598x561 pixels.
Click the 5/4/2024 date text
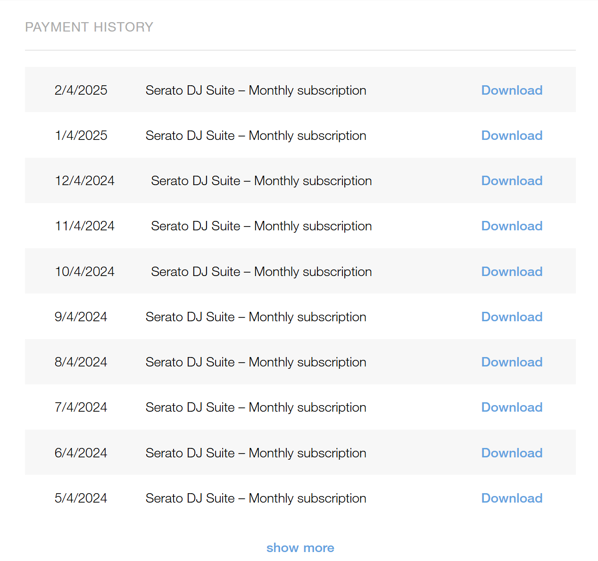click(81, 498)
